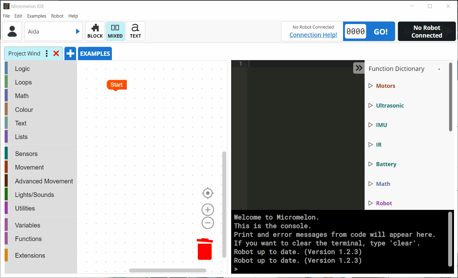Zoom in on the block workspace
The height and width of the screenshot is (278, 458).
click(208, 210)
